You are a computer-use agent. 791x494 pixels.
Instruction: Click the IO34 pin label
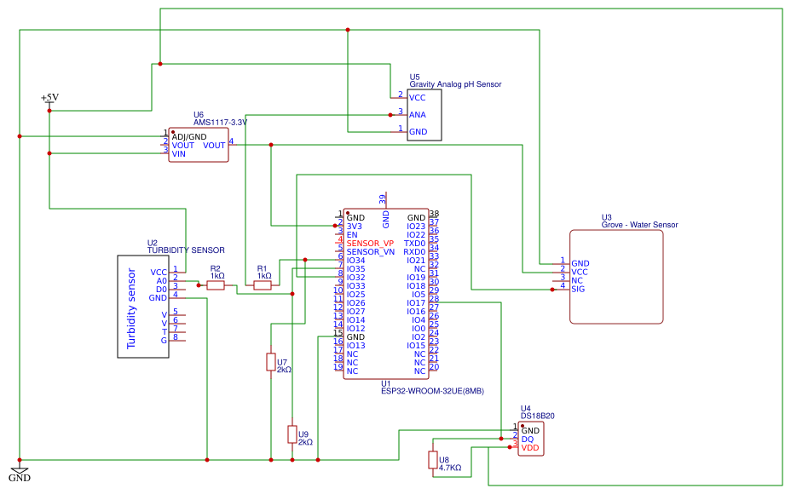[355, 261]
